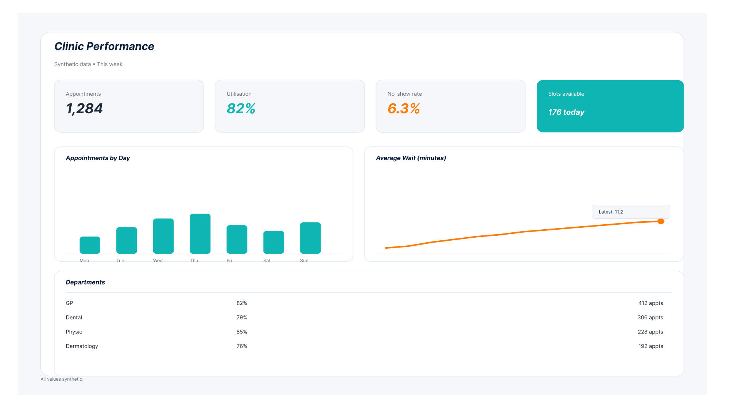This screenshot has height=412, width=732.
Task: Click the Sunday appointments bar
Action: pos(310,238)
